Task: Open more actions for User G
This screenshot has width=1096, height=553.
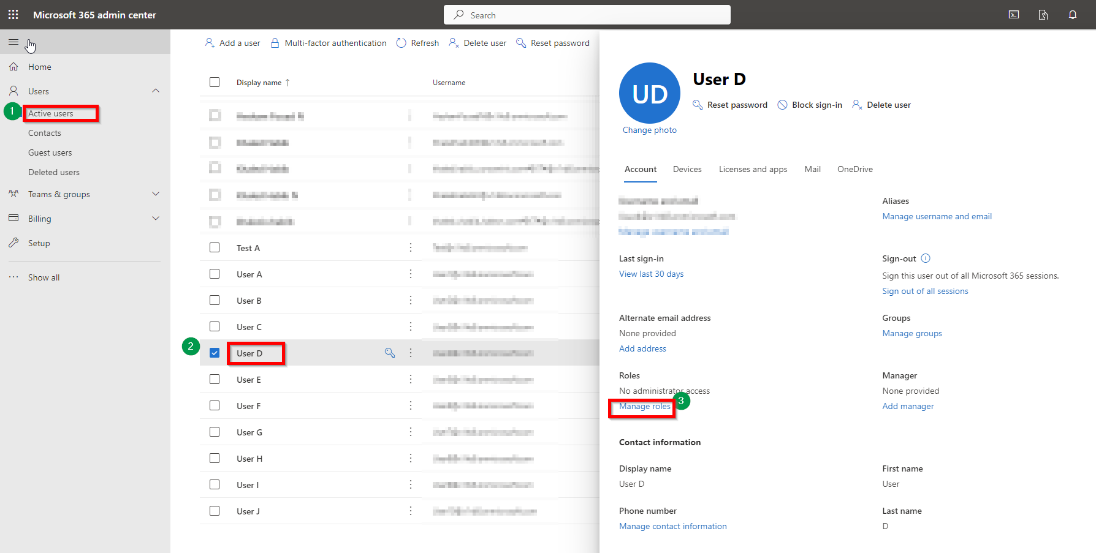Action: (411, 432)
